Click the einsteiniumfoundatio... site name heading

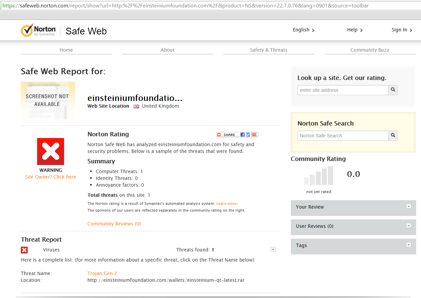coord(135,98)
